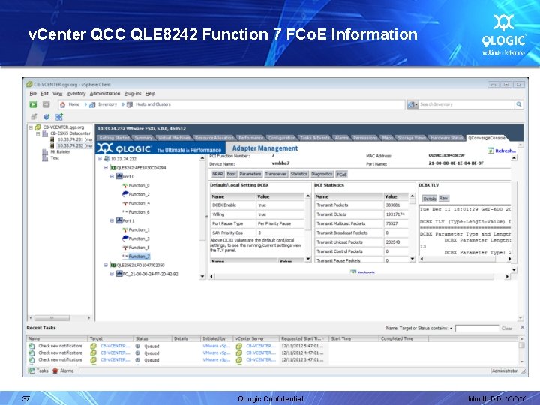The width and height of the screenshot is (540, 405).
Task: Click the Port Pause Type row
Action: (x=257, y=223)
